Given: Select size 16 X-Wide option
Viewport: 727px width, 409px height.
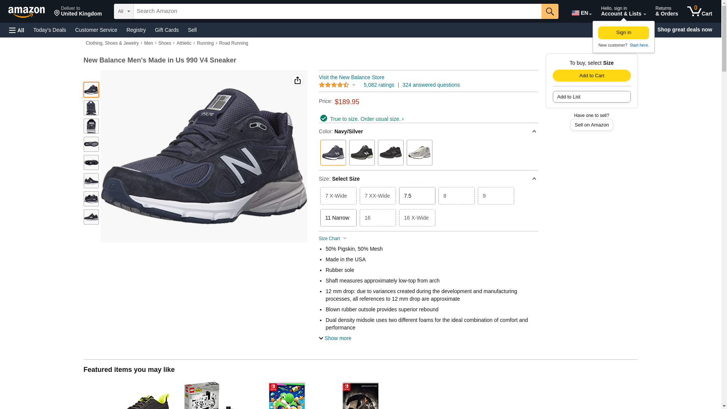Looking at the screenshot, I should (417, 218).
